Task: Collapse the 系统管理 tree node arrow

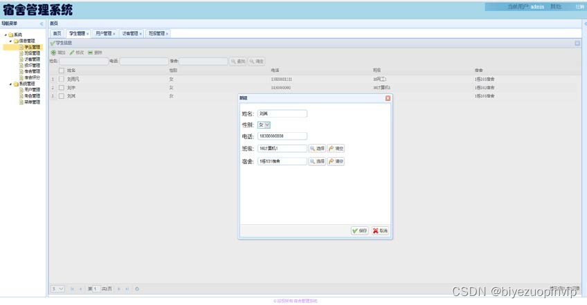Action: 11,84
